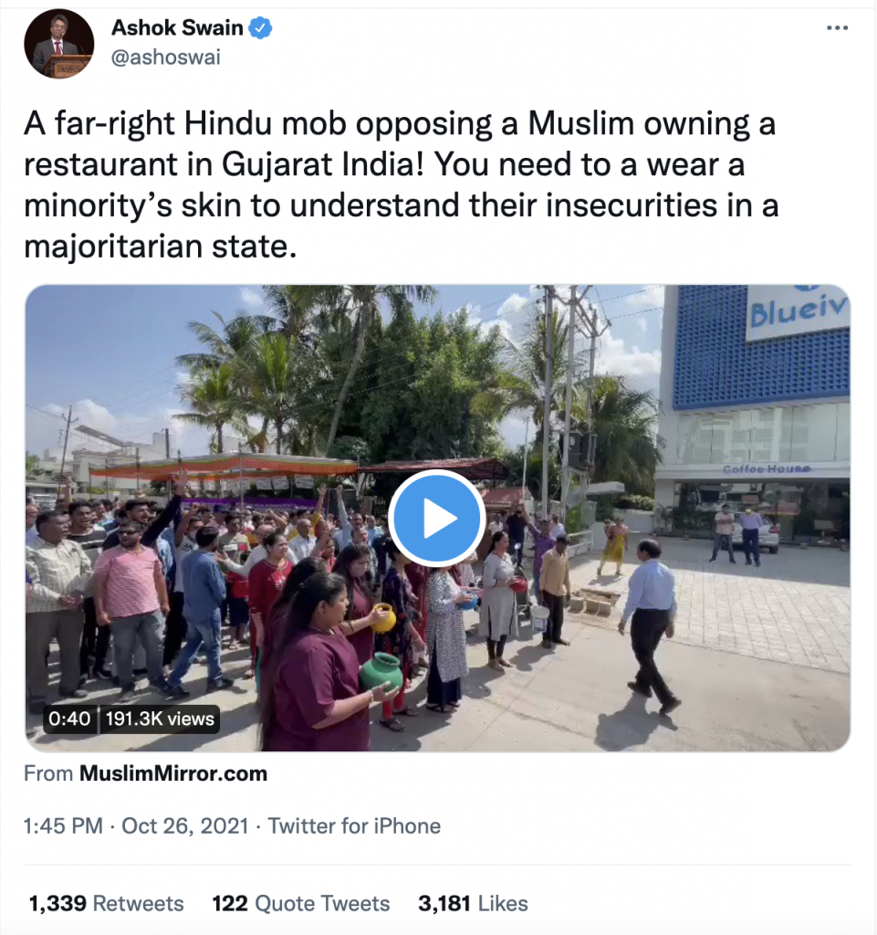Open Ashok Swain's profile picture
877x935 pixels.
(x=58, y=44)
